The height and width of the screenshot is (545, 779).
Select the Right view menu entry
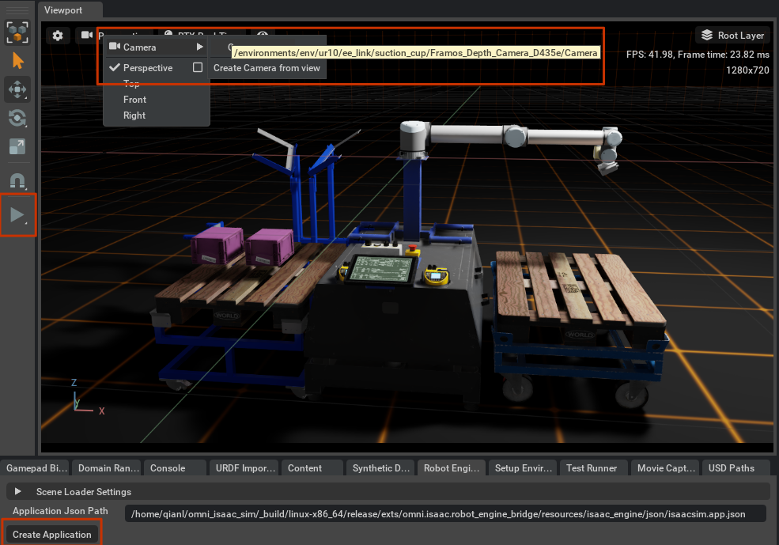(x=134, y=115)
